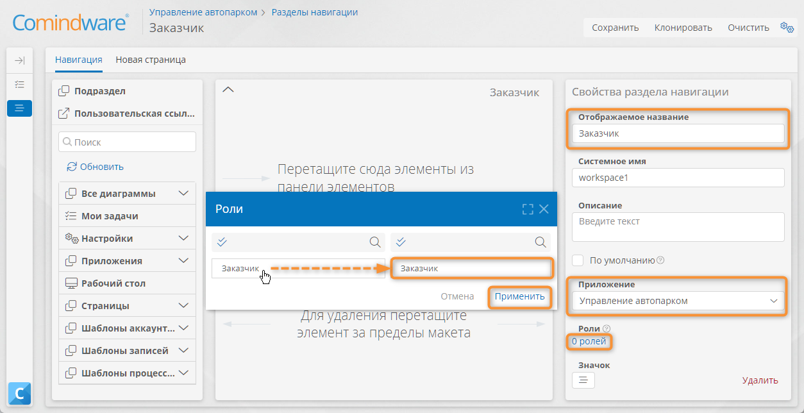Open the 0 ролей link

(589, 341)
